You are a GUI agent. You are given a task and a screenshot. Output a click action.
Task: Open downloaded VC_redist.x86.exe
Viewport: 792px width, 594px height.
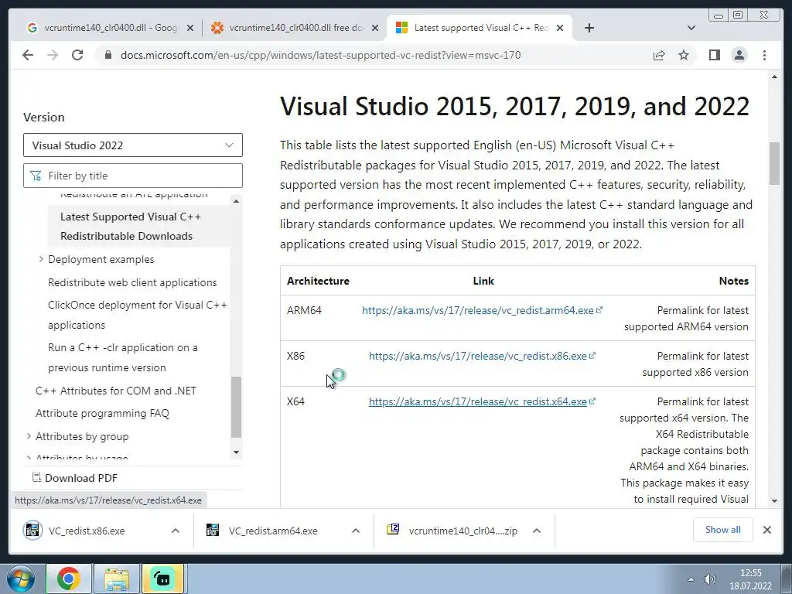86,531
